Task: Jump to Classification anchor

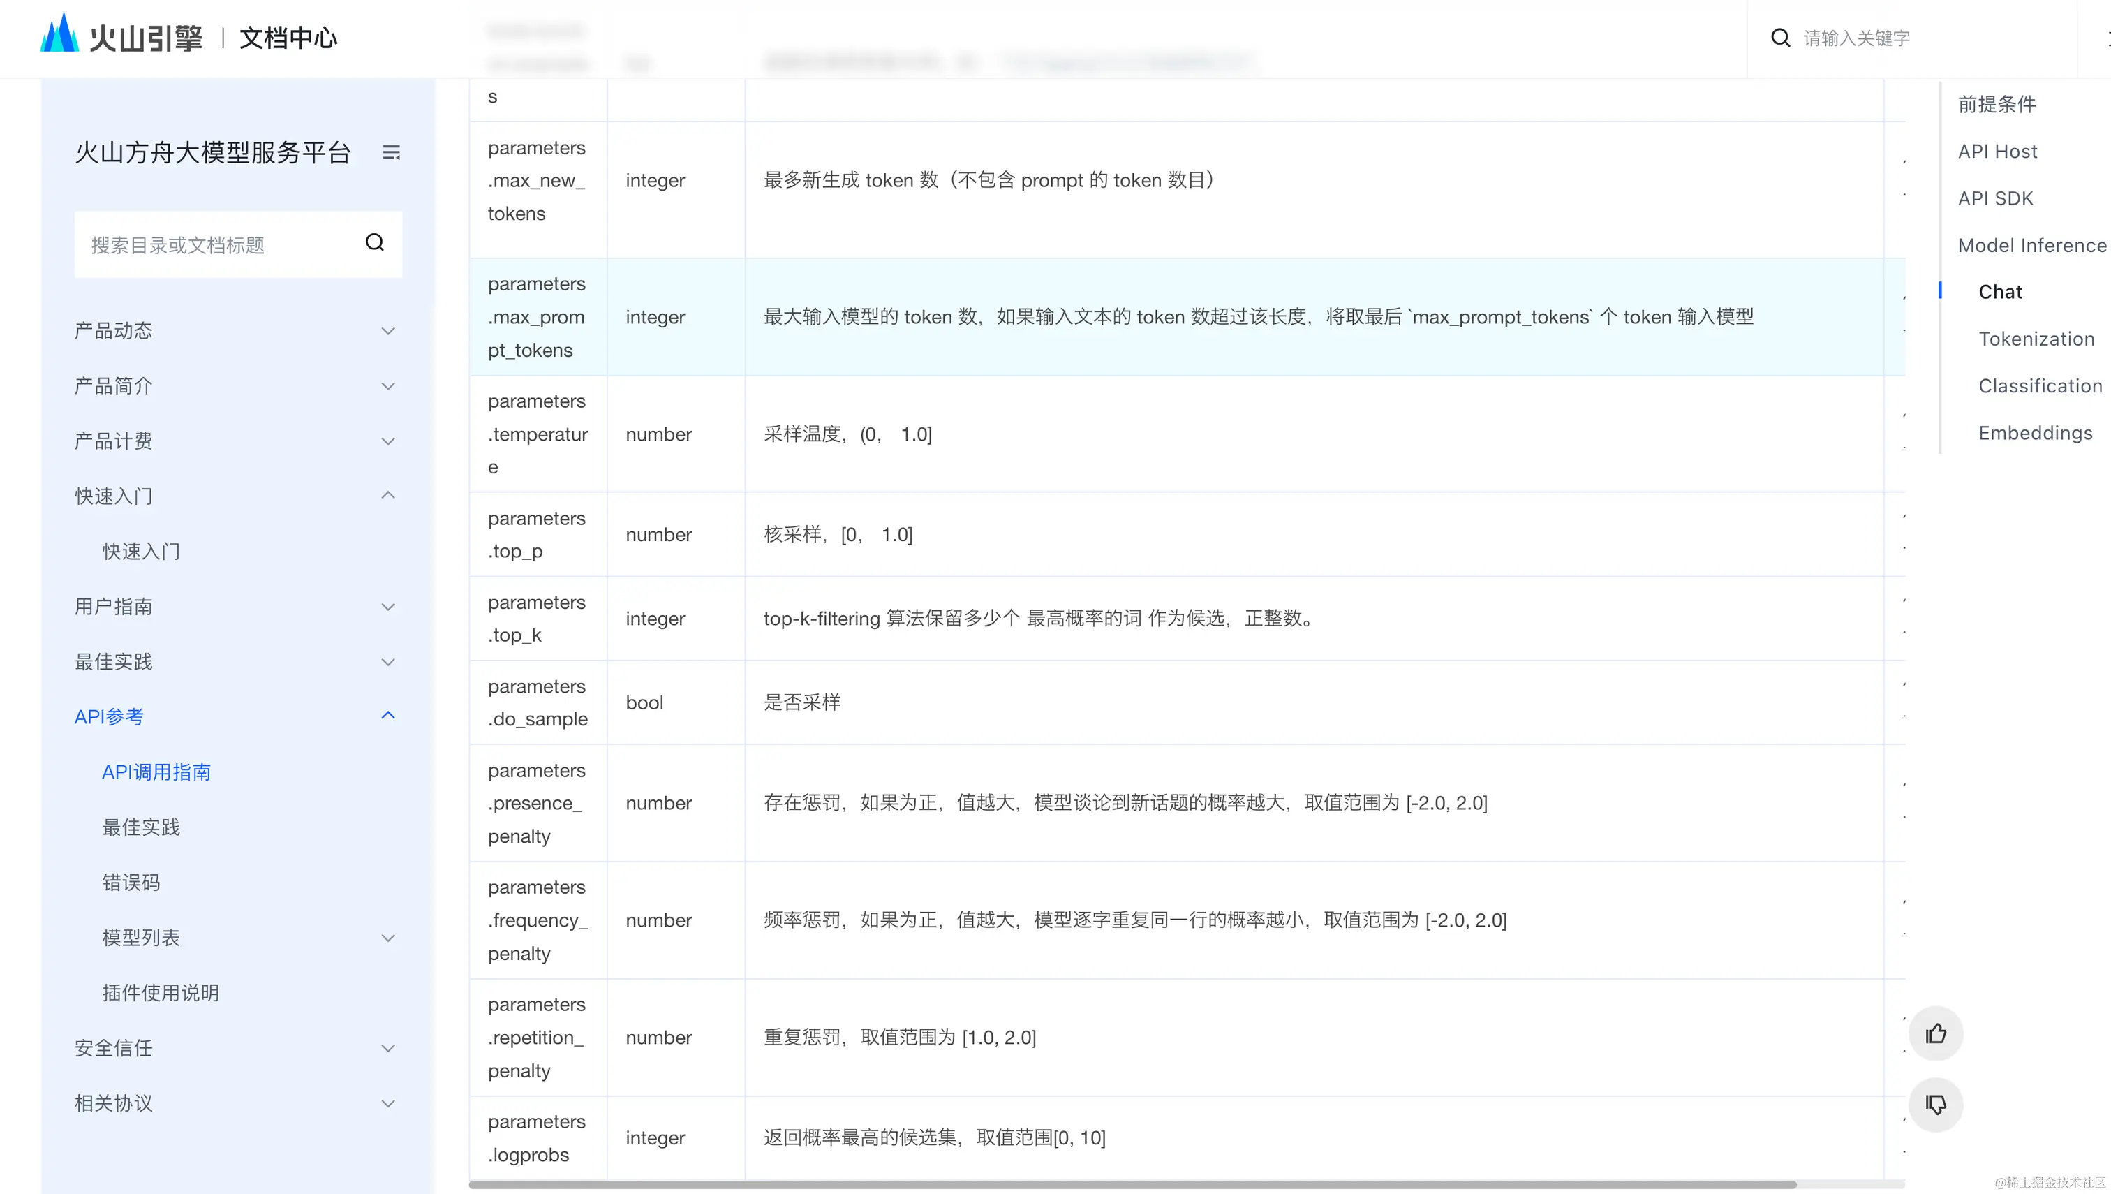Action: click(x=2040, y=385)
